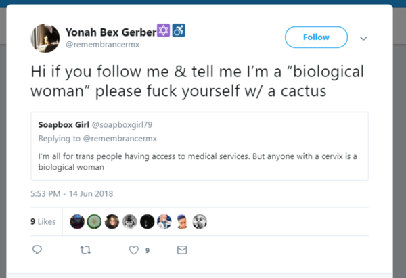Click the reply speech bubble icon
Image resolution: width=406 pixels, height=278 pixels.
point(37,250)
